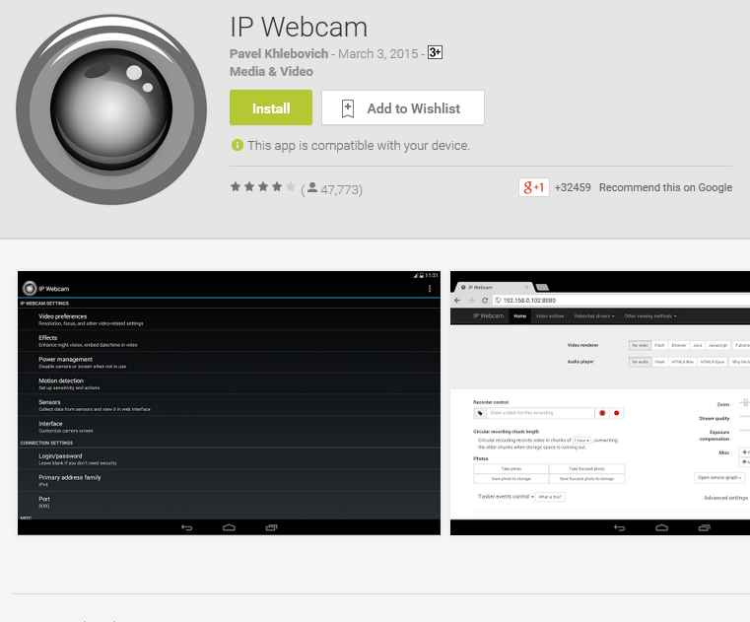This screenshot has height=622, width=750.
Task: Open the browser interface screenshot thumbnail
Action: [600, 403]
